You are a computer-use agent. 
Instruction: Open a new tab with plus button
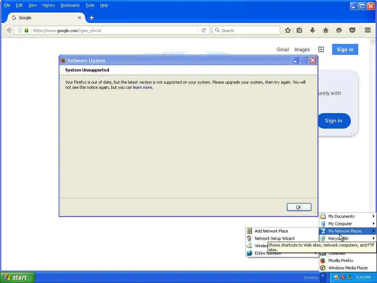[92, 18]
